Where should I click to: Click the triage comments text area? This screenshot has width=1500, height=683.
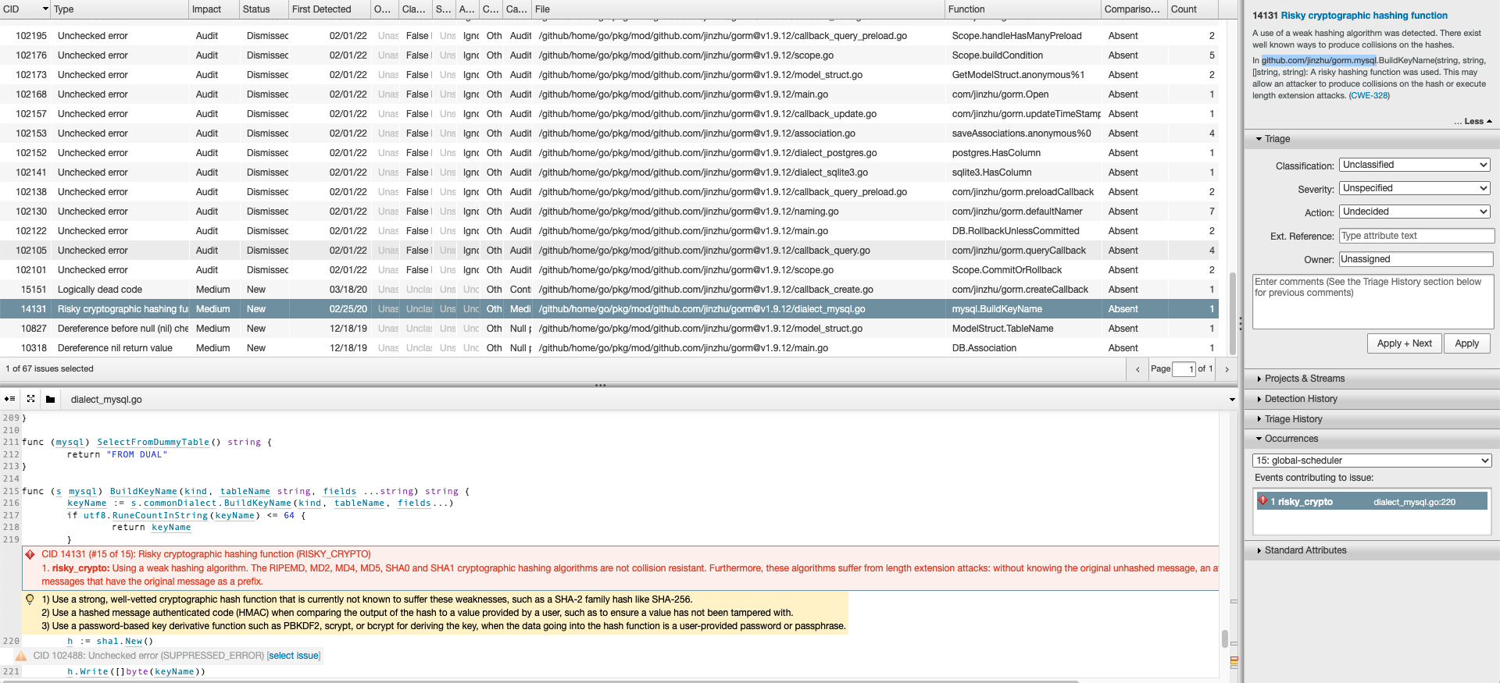[x=1373, y=301]
